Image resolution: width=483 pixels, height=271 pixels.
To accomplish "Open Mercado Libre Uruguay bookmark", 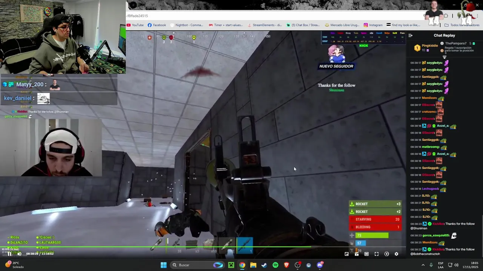I will pos(341,25).
